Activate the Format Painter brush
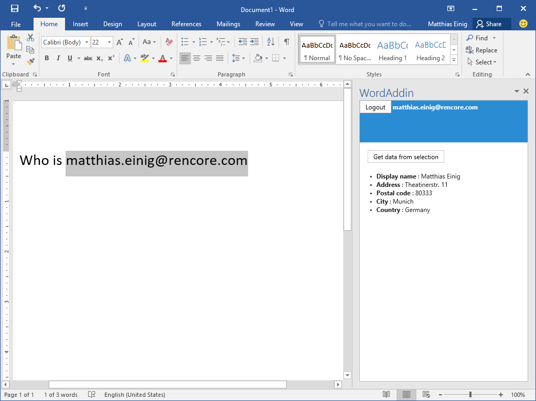 click(30, 62)
